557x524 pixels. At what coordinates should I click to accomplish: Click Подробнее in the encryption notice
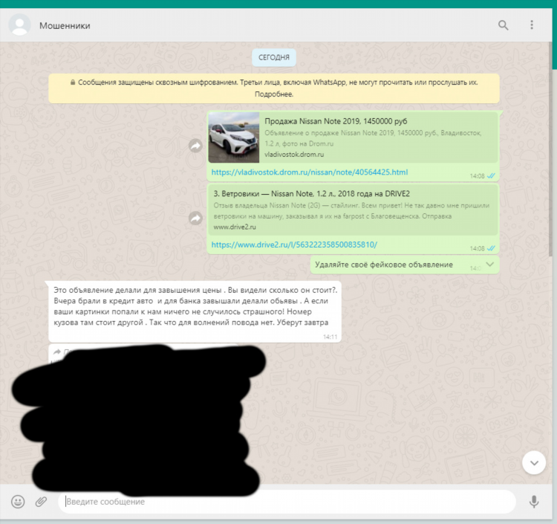coord(274,94)
